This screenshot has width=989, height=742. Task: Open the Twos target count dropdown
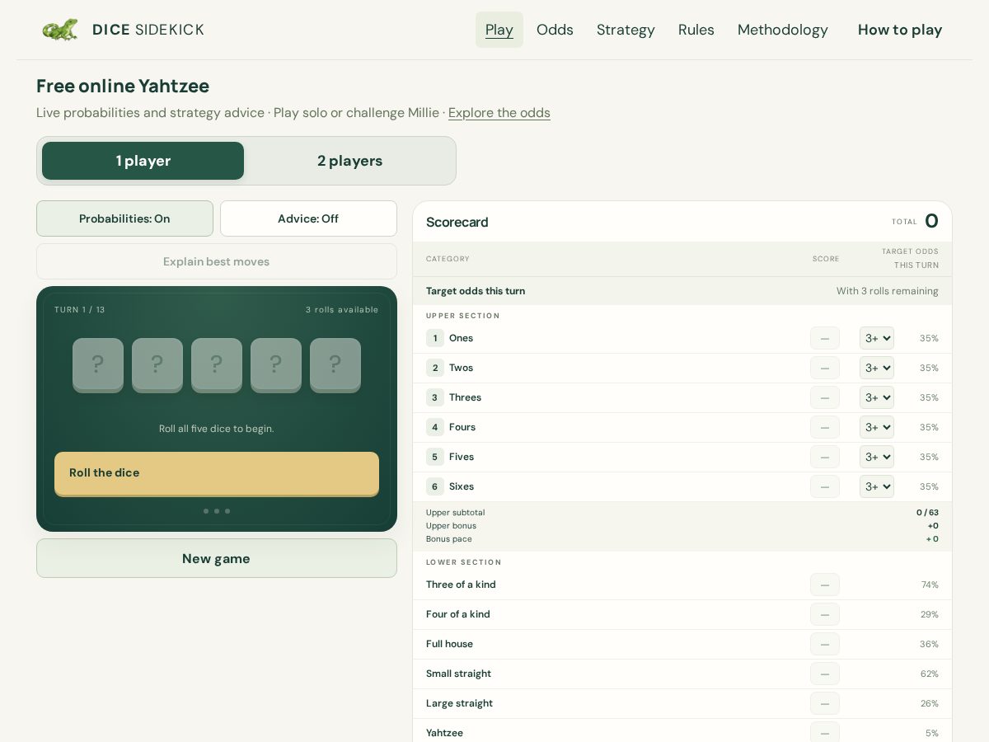coord(877,368)
